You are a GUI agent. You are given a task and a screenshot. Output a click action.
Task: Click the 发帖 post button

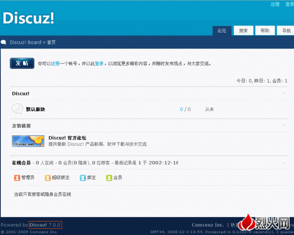(x=22, y=63)
